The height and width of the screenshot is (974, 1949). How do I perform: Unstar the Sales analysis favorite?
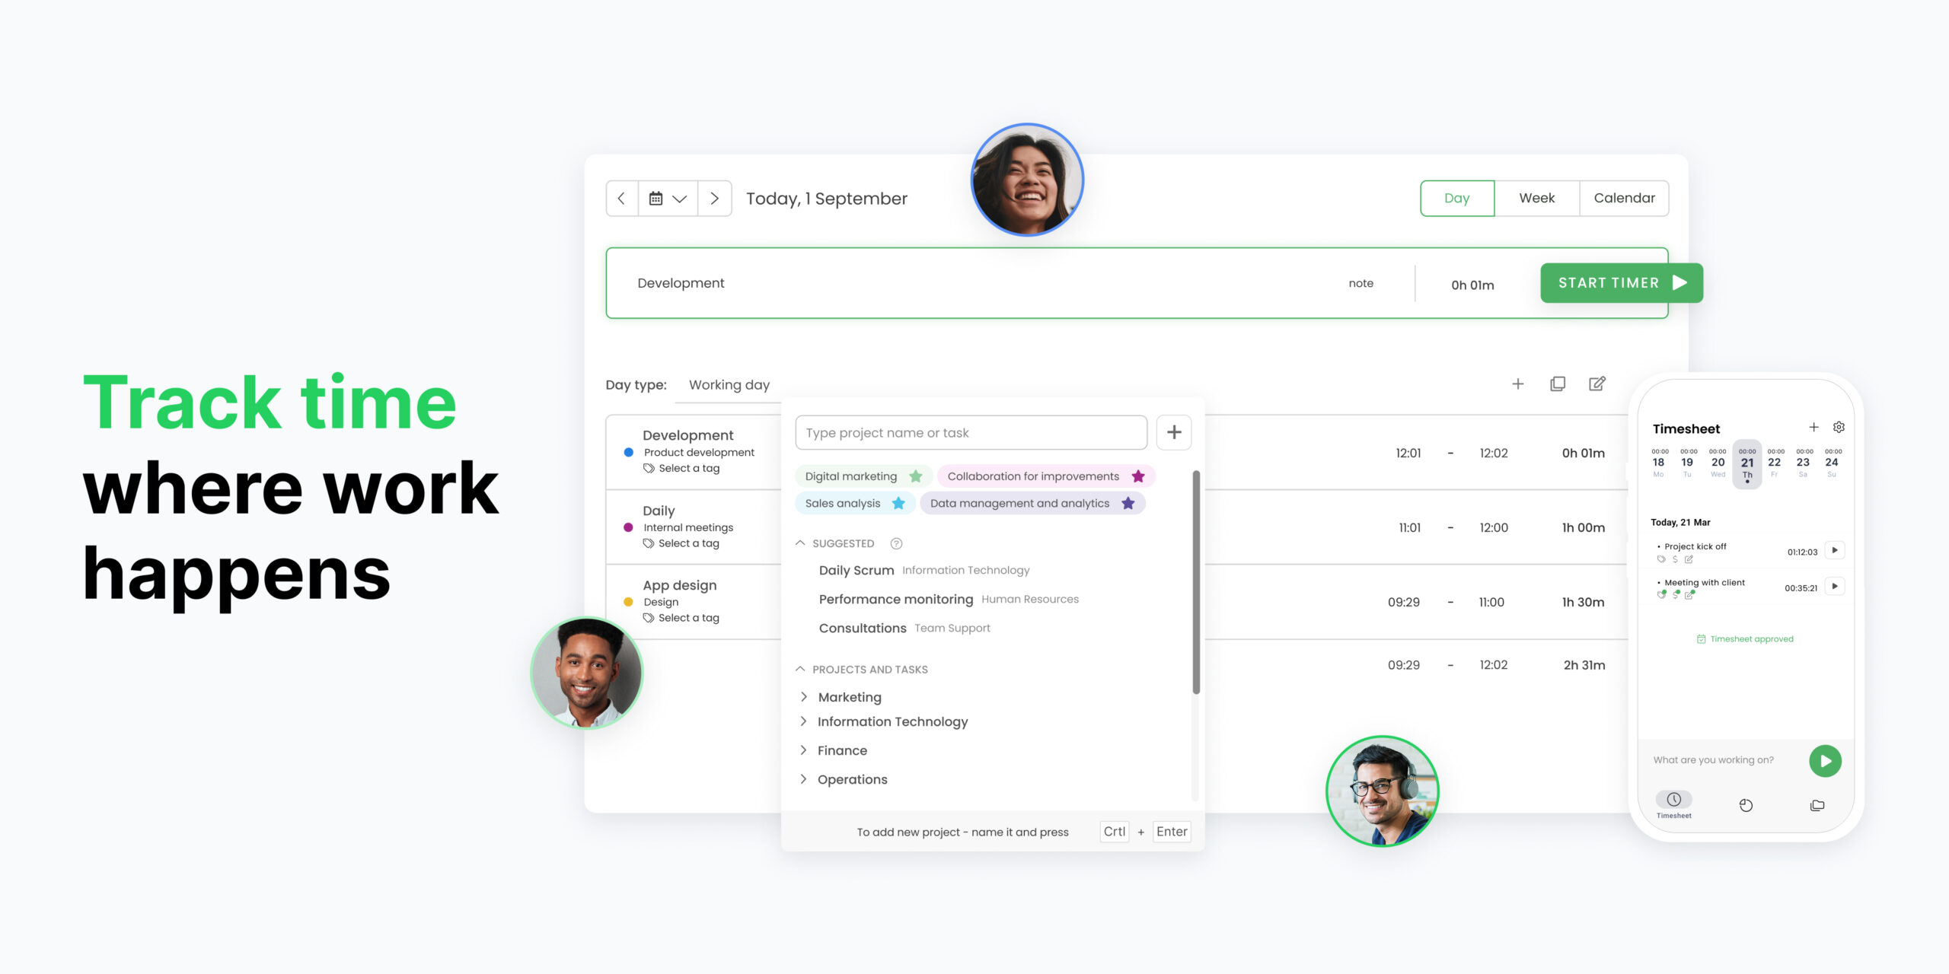[898, 503]
